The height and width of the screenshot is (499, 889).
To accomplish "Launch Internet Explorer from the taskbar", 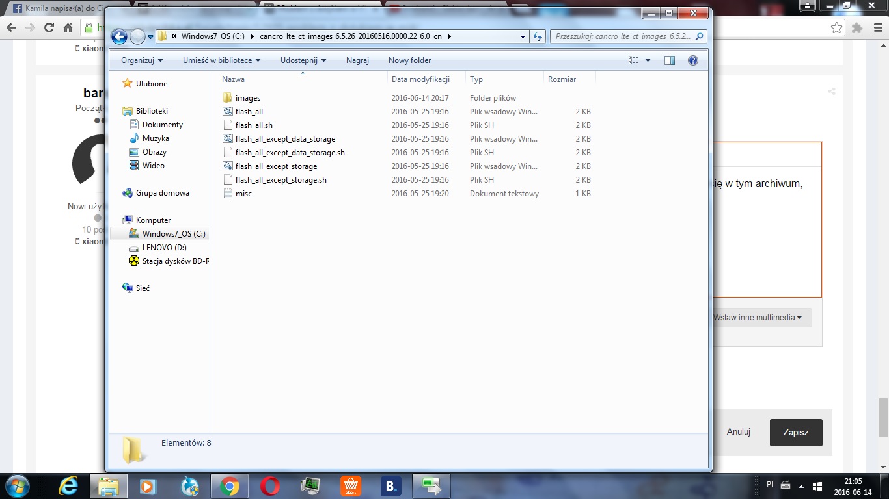I will coord(68,485).
